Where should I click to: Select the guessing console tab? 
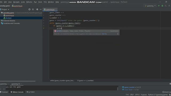(x=3, y=84)
